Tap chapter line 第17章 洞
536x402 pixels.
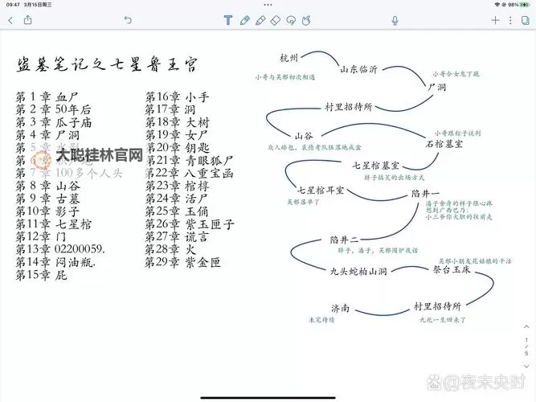[170, 109]
